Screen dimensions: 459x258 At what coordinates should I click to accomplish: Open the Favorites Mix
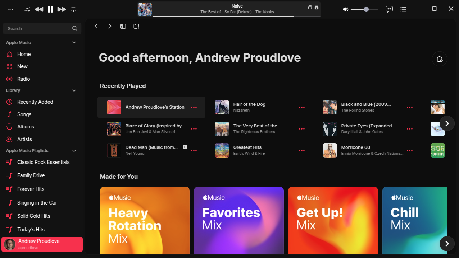click(239, 220)
